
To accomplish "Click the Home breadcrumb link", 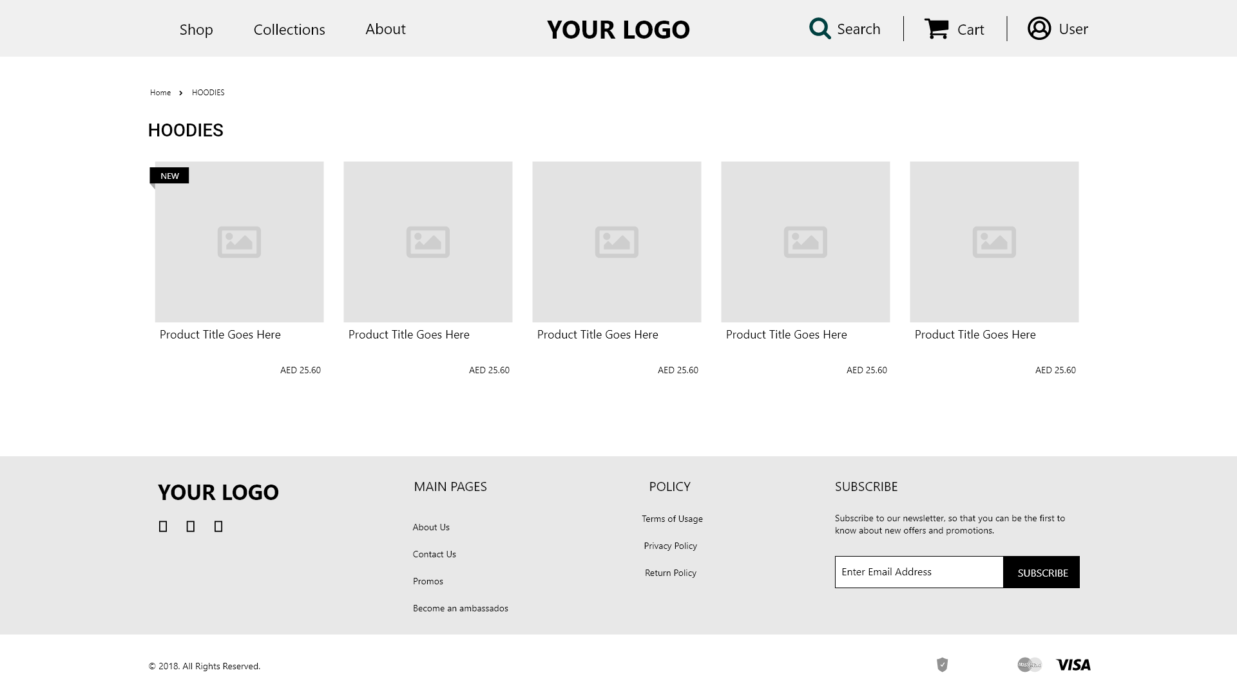I will coord(160,92).
